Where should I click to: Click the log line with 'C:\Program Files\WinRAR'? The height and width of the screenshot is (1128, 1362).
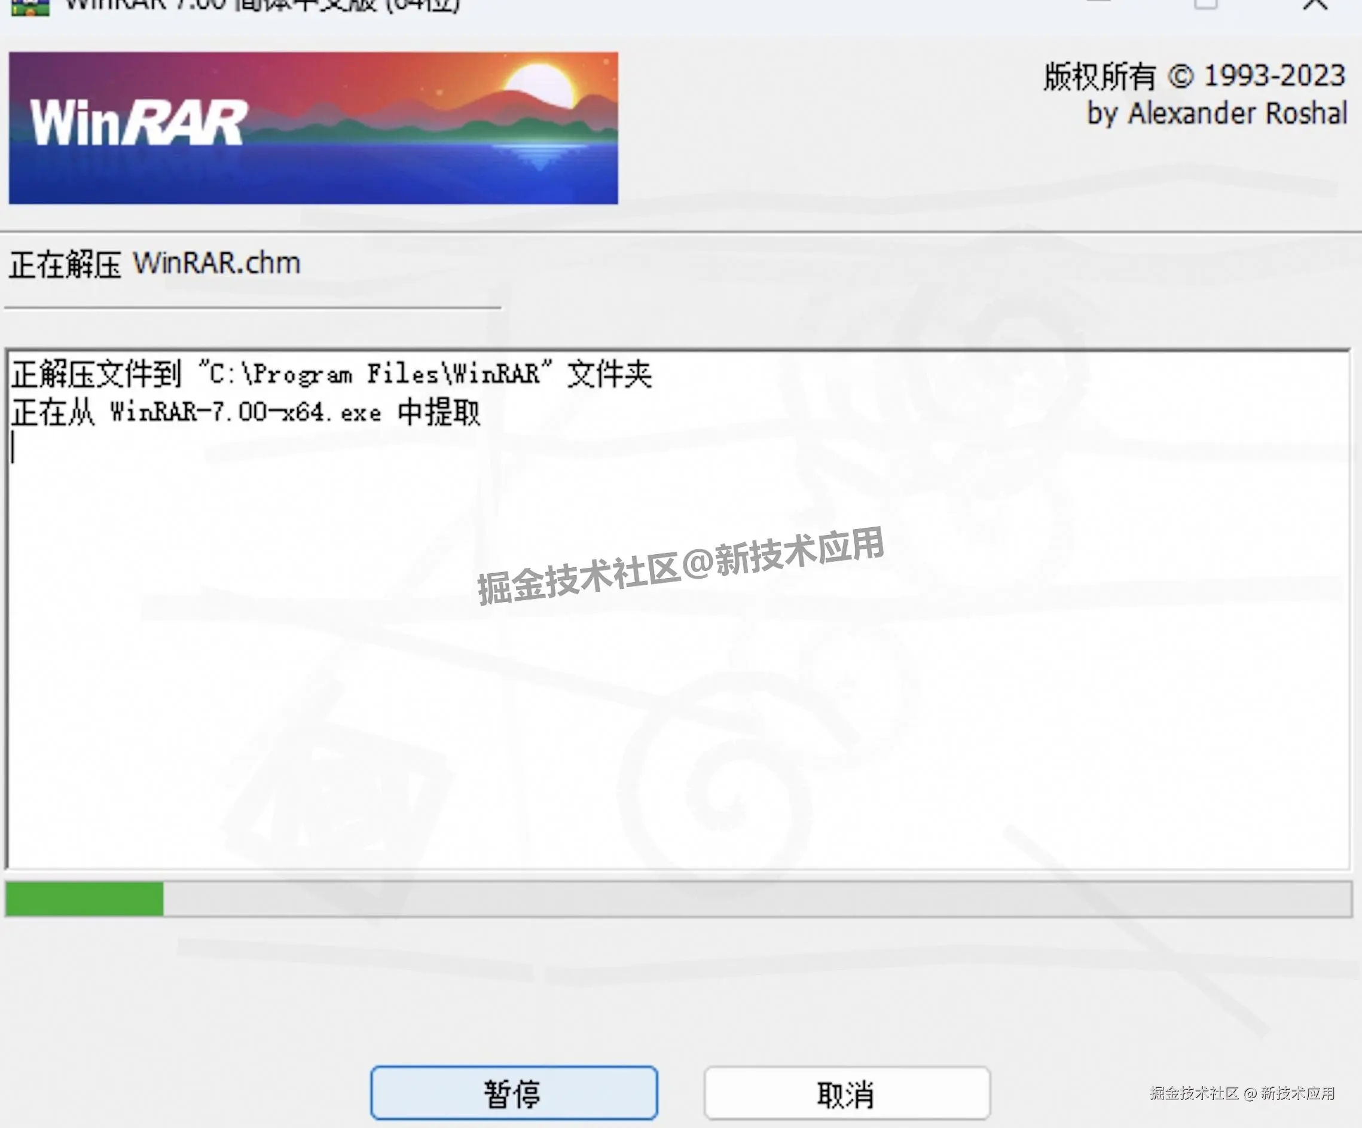tap(331, 374)
